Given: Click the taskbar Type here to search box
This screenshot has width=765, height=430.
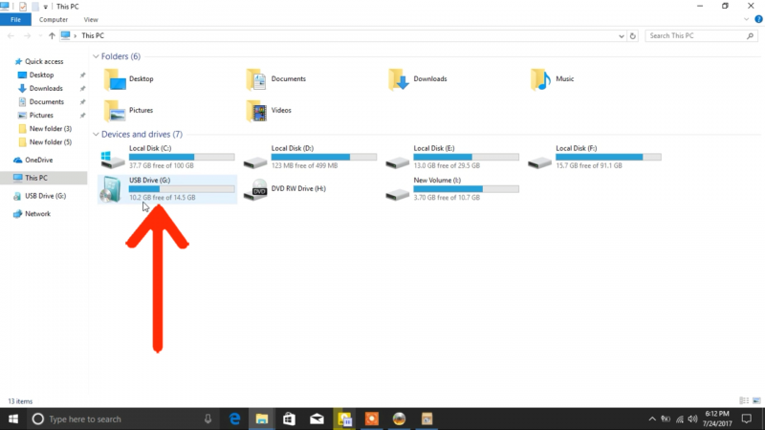Looking at the screenshot, I should point(122,419).
